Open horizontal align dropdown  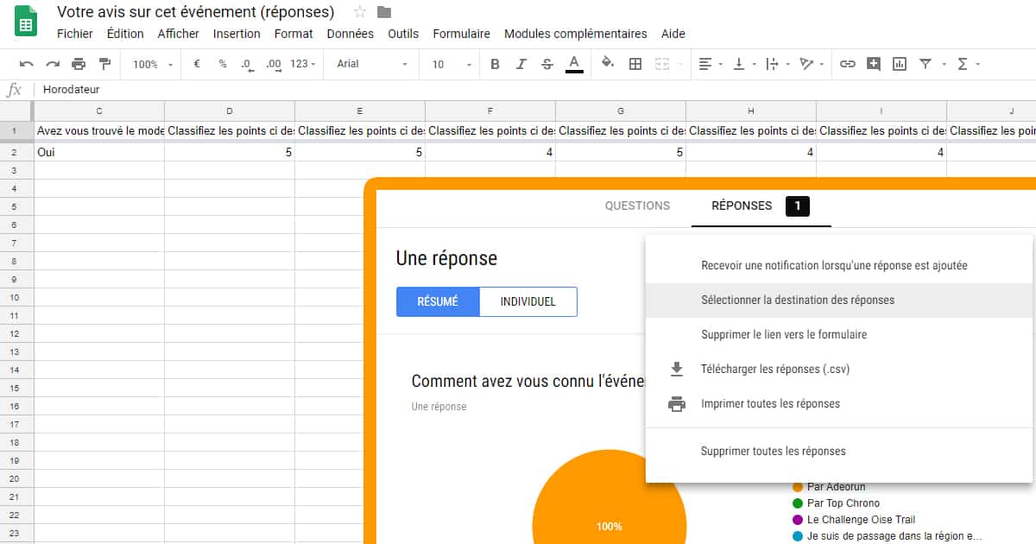tap(711, 64)
